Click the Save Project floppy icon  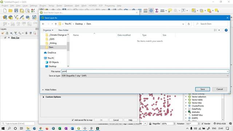tap(16, 11)
